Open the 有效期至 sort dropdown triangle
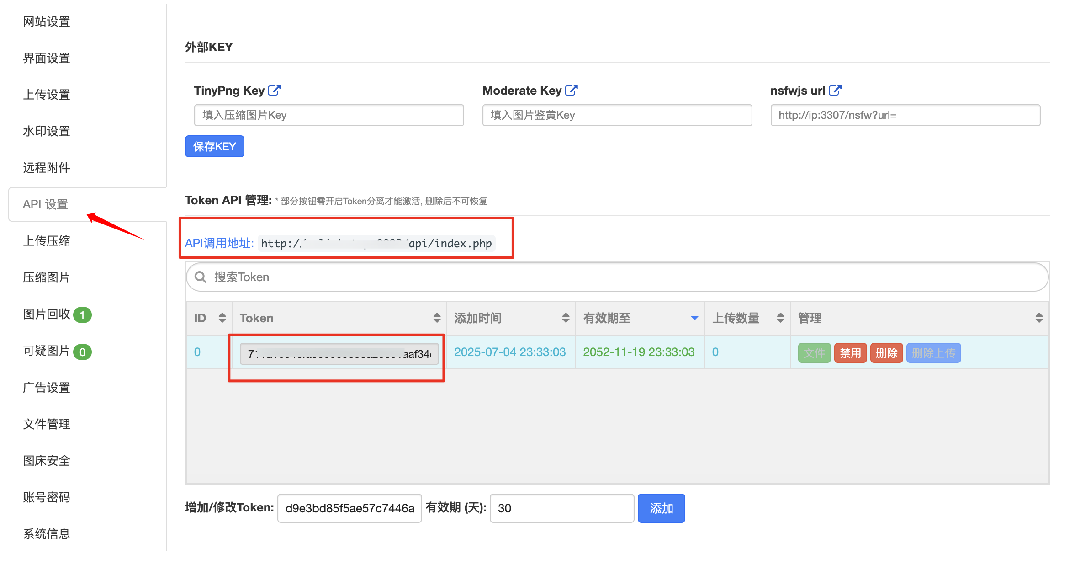Viewport: 1080px width, 586px height. 694,318
